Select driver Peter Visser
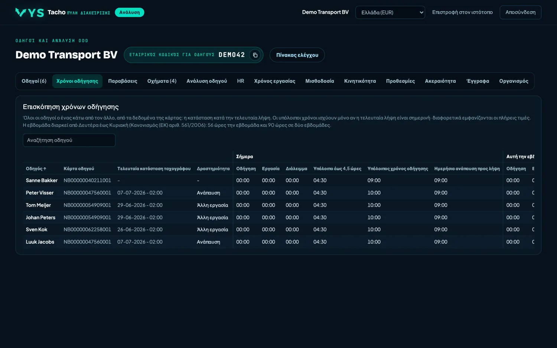 pos(40,193)
